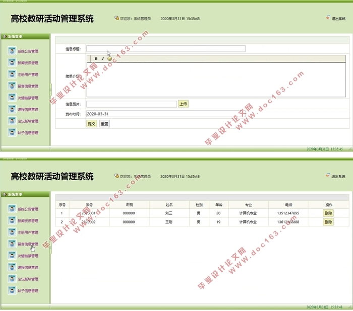Click 退出系统 link in top window

338,19
